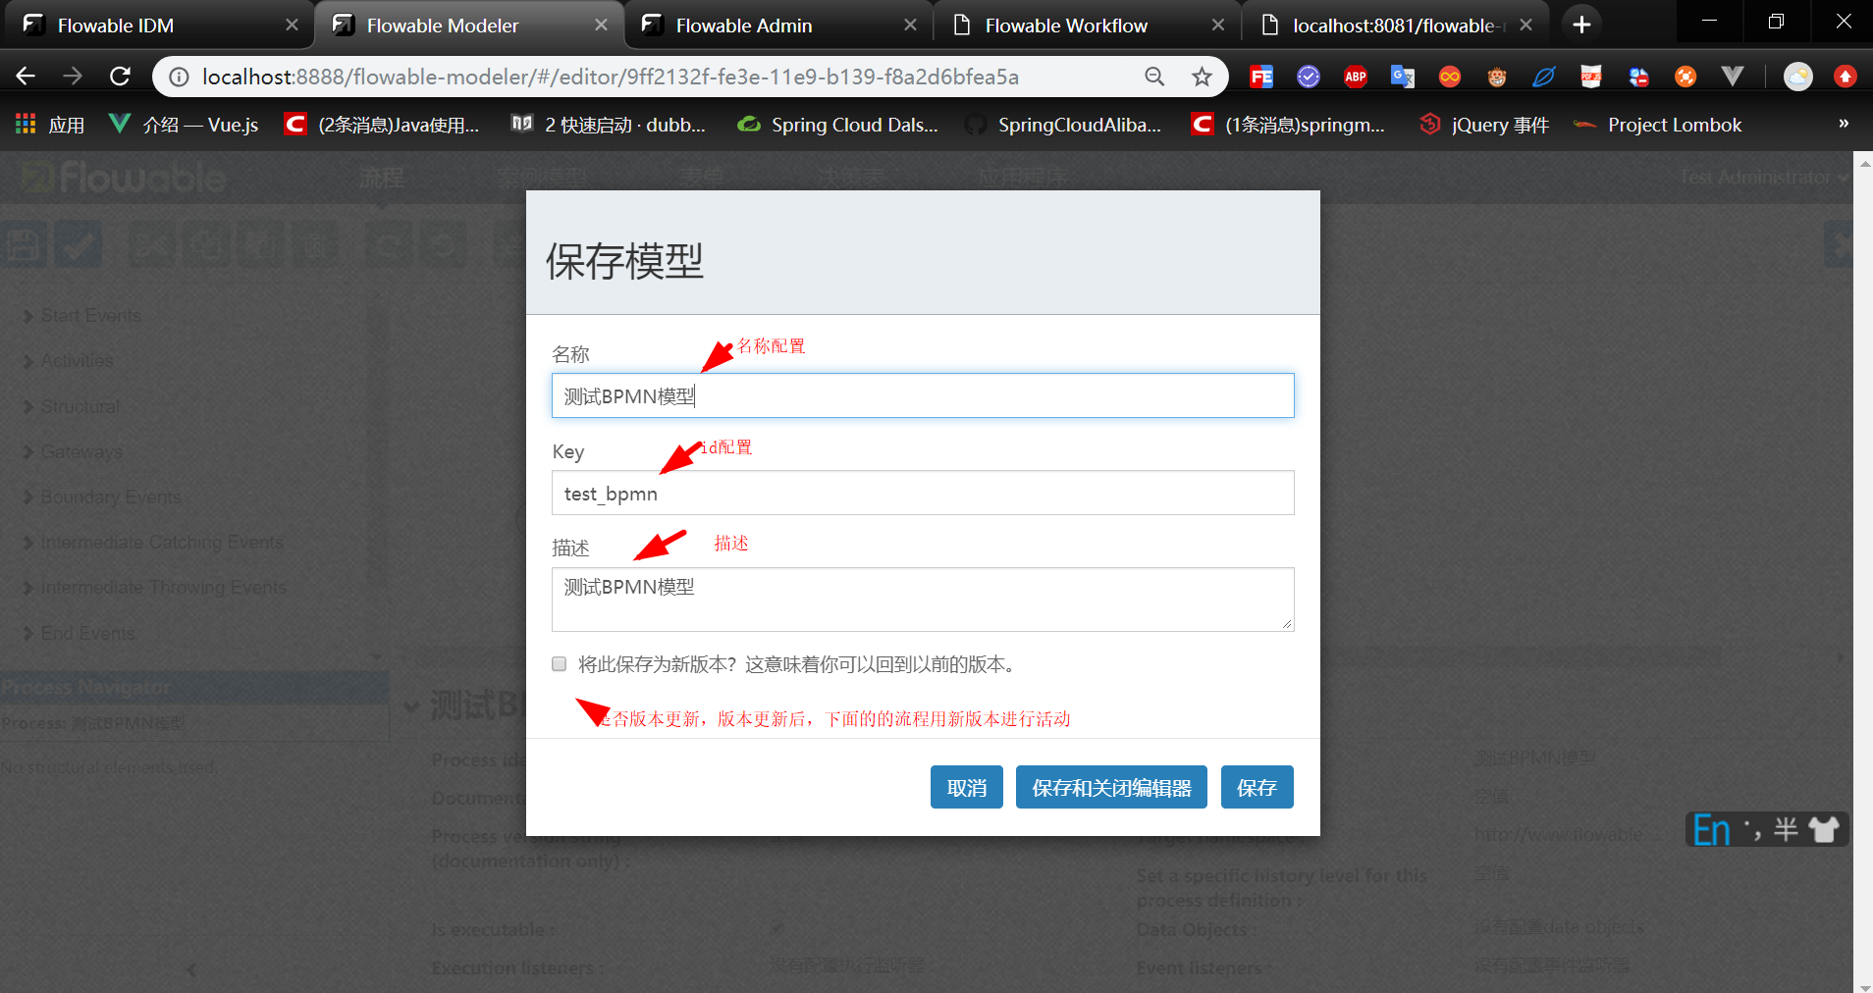Screen dimensions: 1873x993
Task: Expand Gateways palette group
Action: [x=73, y=452]
